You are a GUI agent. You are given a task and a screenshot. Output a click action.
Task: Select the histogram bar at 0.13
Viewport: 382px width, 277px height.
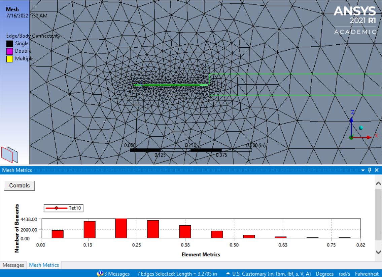(90, 229)
